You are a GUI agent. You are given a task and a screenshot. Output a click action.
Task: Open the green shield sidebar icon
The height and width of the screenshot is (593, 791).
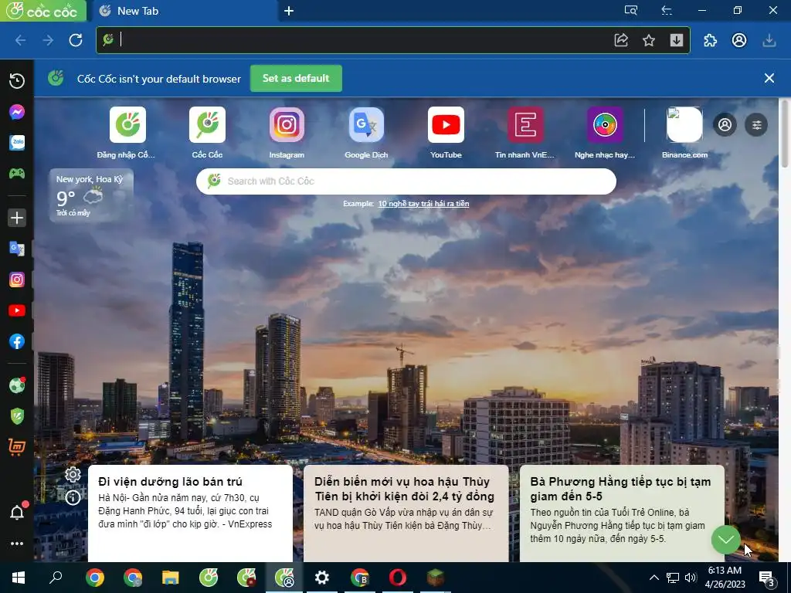[x=17, y=416]
